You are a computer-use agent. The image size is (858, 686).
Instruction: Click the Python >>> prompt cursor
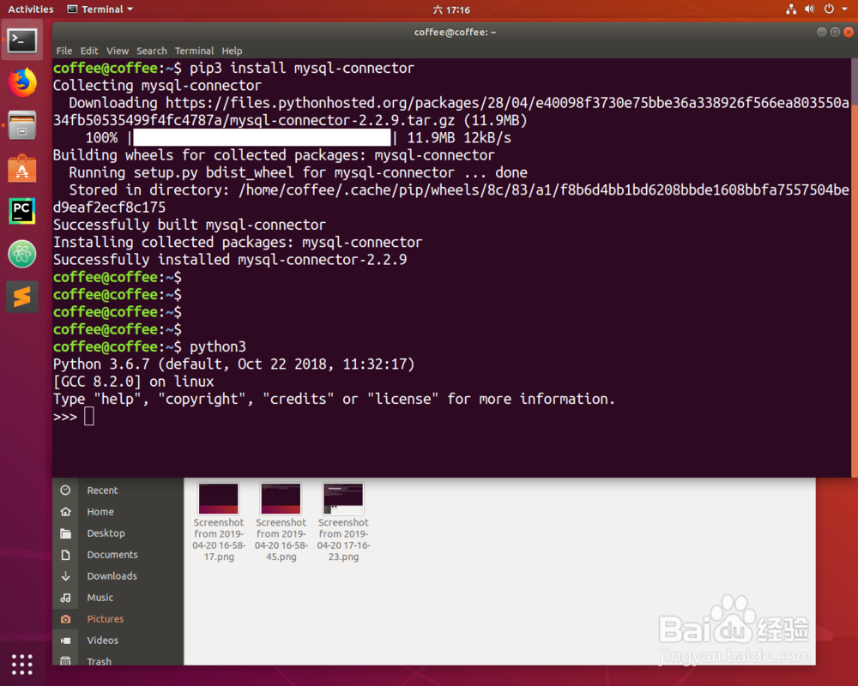[x=89, y=417]
